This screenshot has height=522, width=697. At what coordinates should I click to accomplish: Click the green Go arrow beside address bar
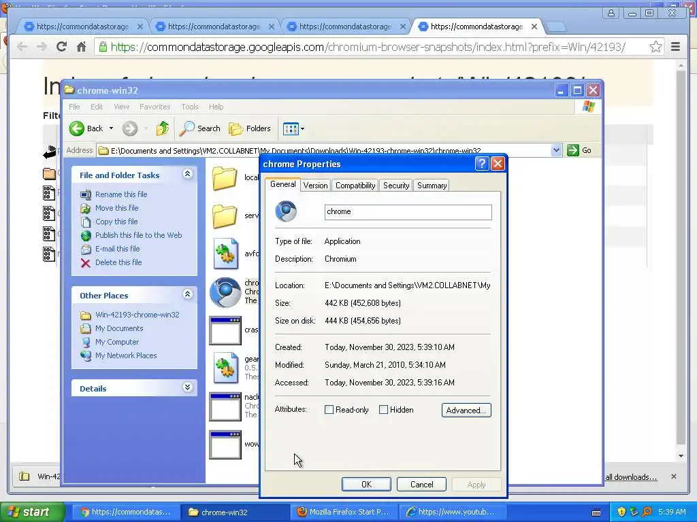573,150
